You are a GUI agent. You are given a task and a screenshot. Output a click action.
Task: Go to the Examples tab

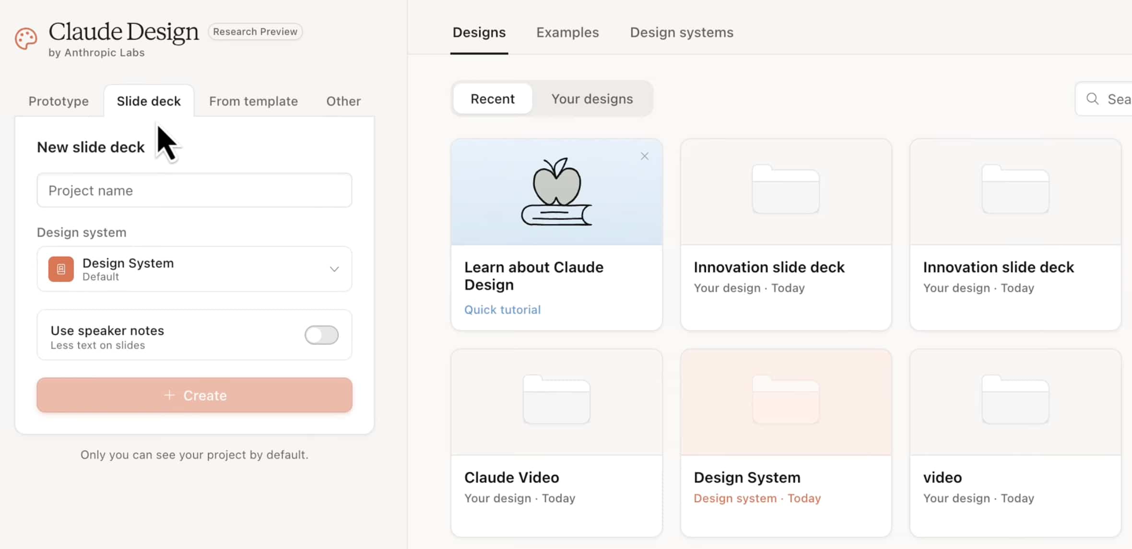point(567,32)
